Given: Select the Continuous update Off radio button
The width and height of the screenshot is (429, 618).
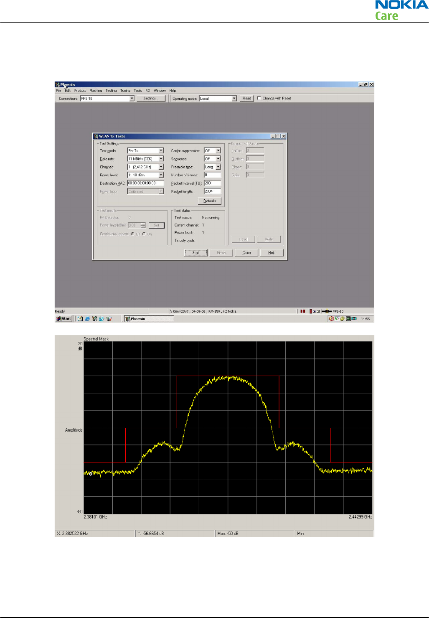Looking at the screenshot, I should coord(132,234).
